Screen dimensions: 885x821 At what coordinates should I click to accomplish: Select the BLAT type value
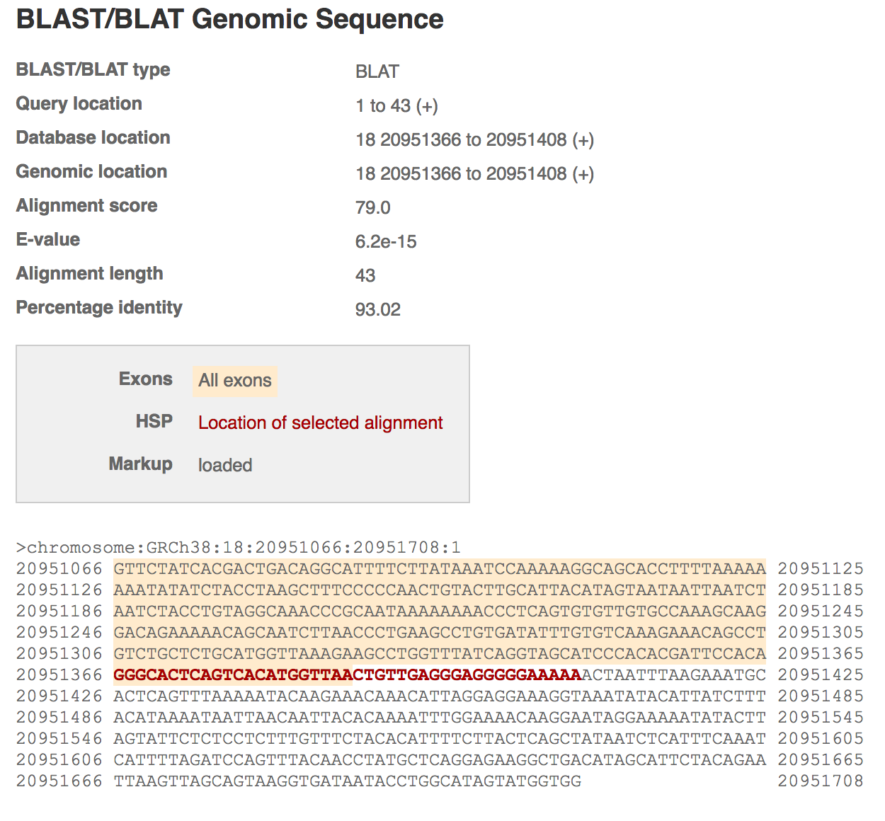point(377,71)
